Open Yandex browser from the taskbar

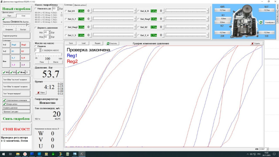(25, 154)
